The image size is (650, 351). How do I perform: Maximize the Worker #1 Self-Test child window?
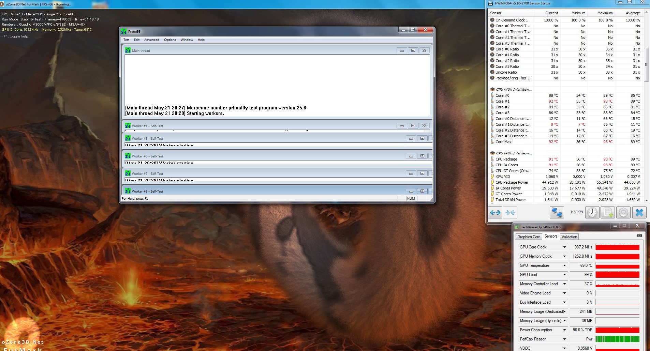click(413, 126)
